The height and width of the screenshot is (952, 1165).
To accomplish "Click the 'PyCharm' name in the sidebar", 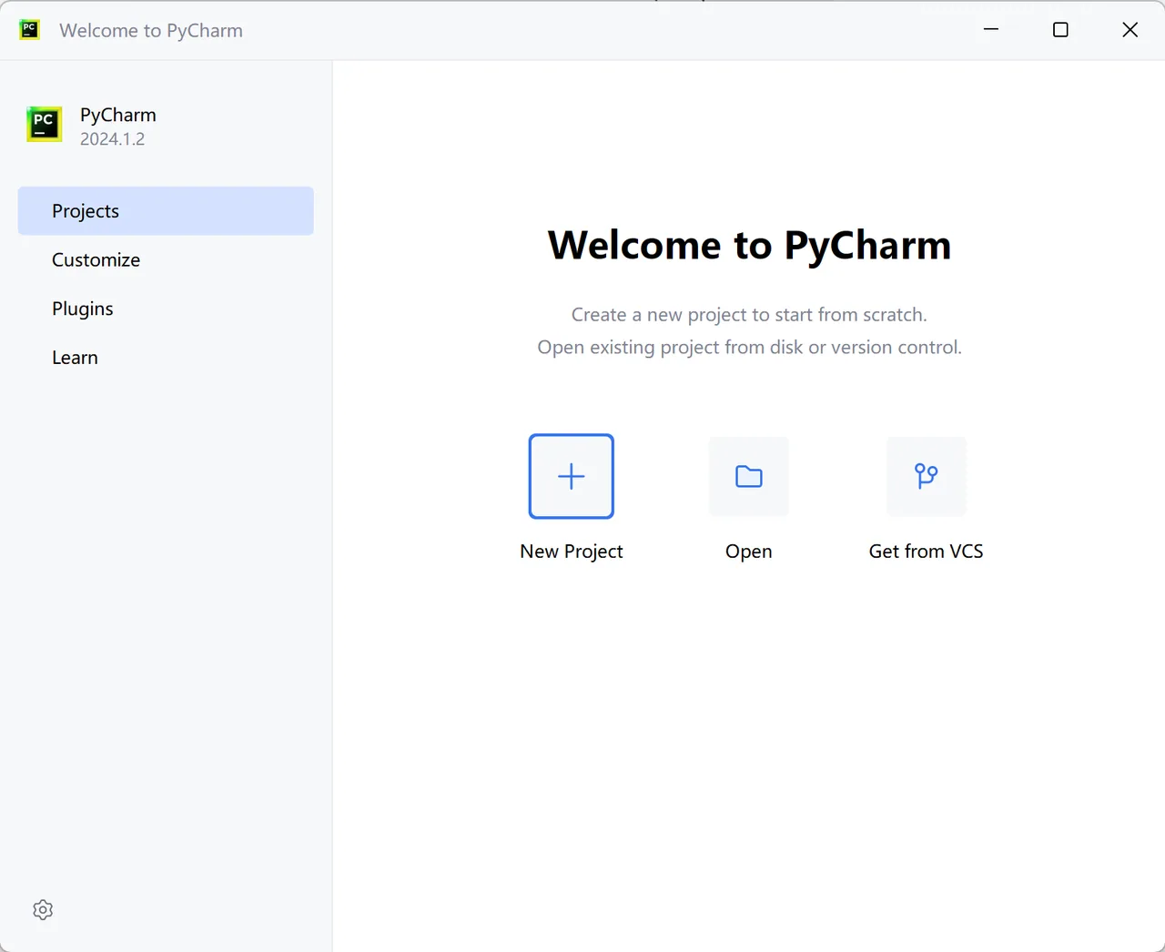I will [118, 116].
